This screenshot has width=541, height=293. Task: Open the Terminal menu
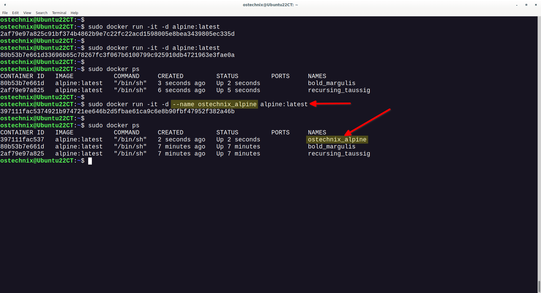59,13
